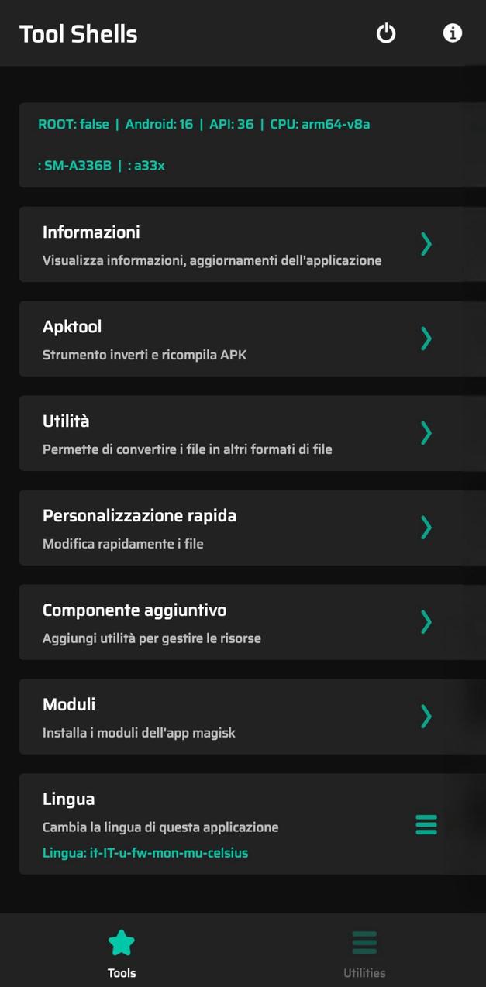Screen dimensions: 486x987
Task: Select the Personalizzazione rapida card
Action: (233, 528)
